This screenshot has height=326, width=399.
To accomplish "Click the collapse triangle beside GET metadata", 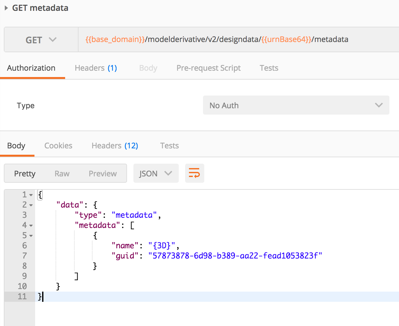I will [x=6, y=8].
